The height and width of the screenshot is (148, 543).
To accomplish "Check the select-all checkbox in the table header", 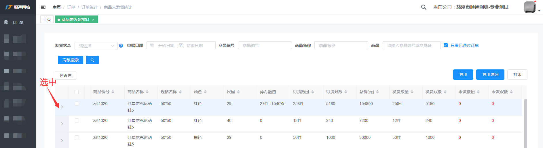I will tap(77, 92).
